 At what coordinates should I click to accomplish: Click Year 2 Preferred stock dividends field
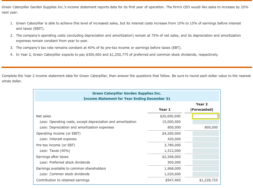point(206,162)
